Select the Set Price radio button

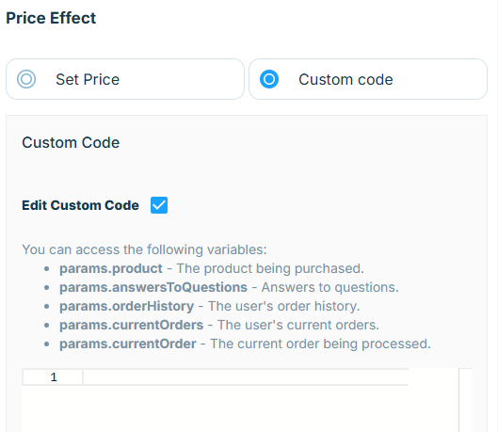(x=26, y=79)
